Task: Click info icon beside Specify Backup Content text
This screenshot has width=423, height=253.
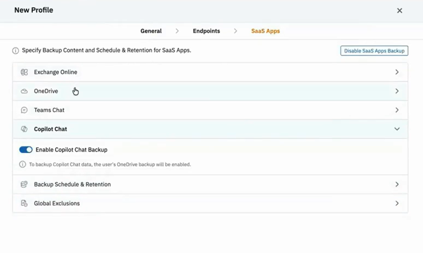Action: [16, 51]
